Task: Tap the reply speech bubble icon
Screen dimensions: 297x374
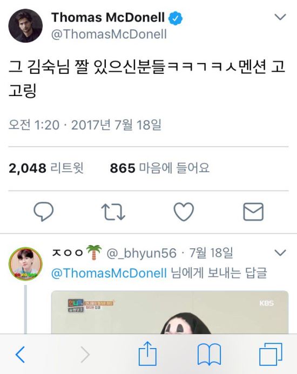Action: point(43,212)
